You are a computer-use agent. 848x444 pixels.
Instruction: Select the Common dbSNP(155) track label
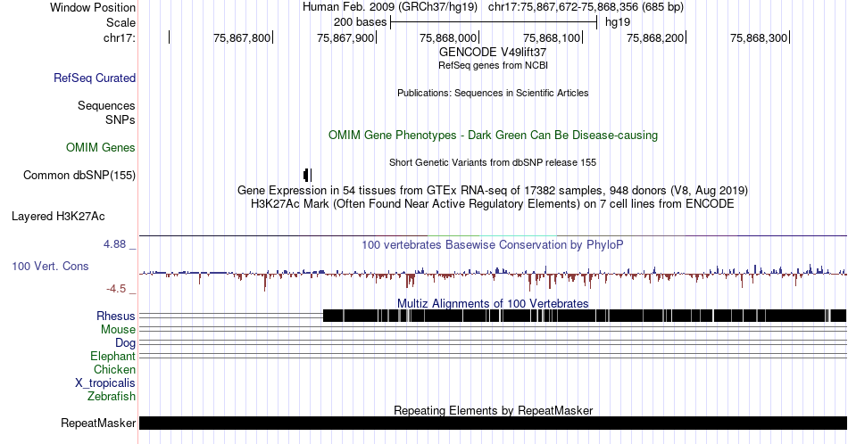pos(79,175)
